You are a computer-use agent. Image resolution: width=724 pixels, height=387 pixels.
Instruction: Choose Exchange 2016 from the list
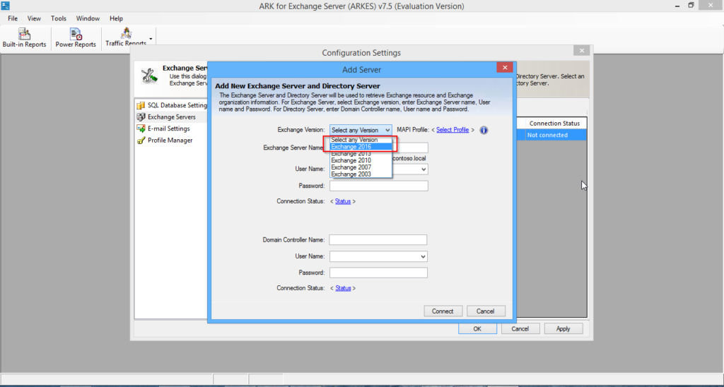tap(361, 147)
